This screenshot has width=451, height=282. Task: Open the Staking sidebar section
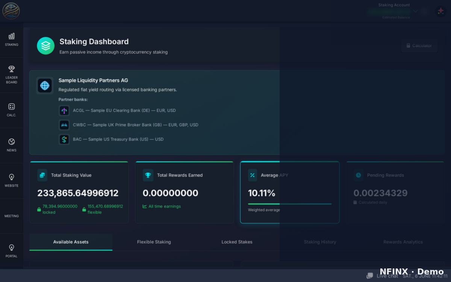(x=12, y=39)
